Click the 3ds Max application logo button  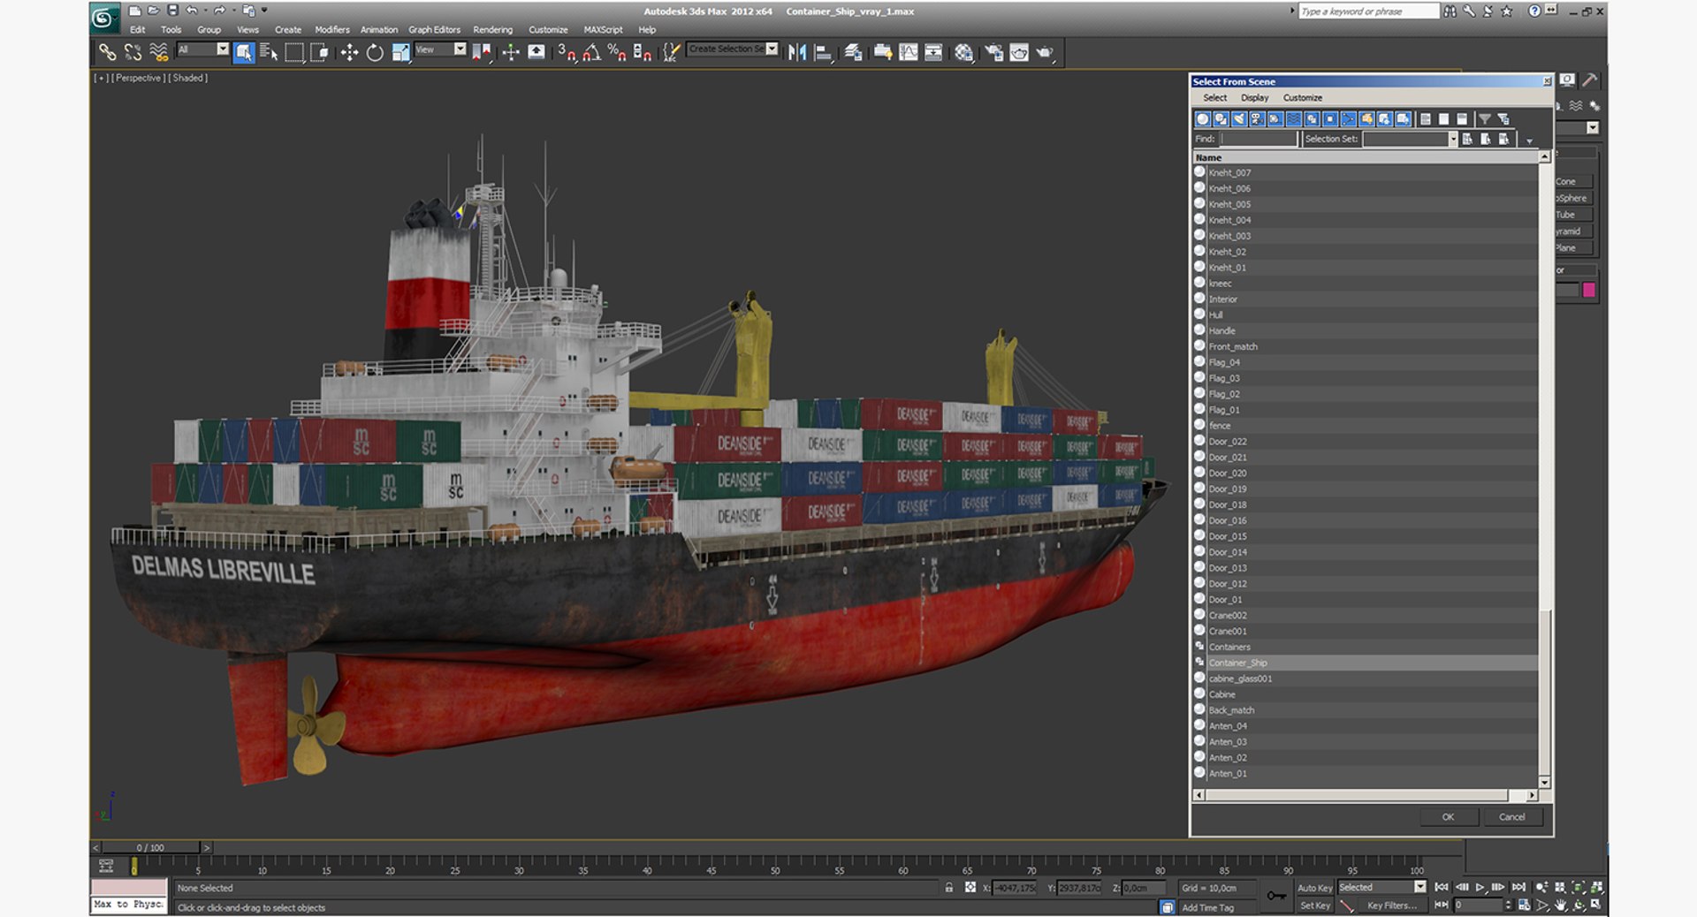click(104, 19)
